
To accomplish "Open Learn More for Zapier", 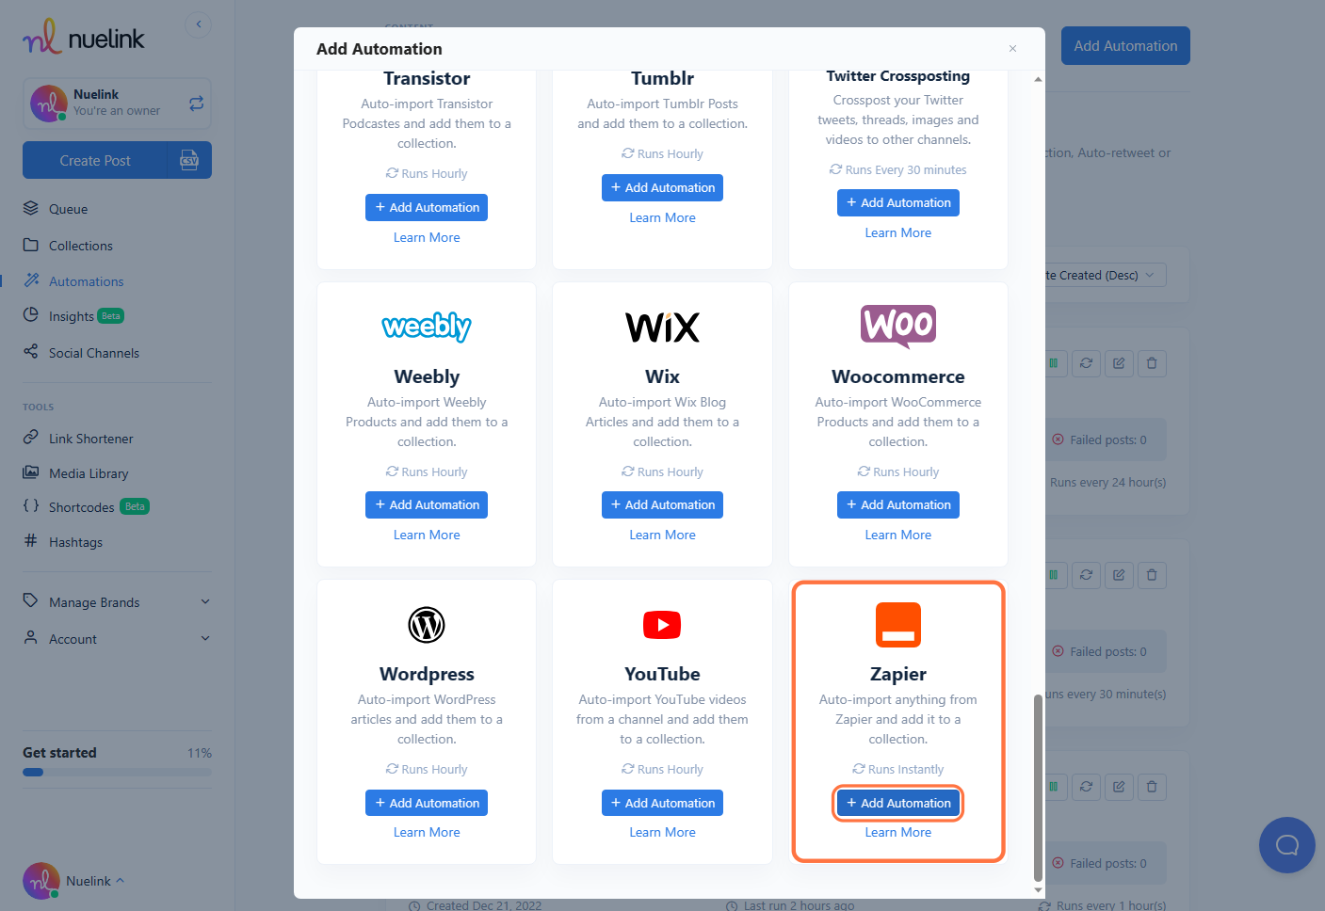I will [x=898, y=832].
